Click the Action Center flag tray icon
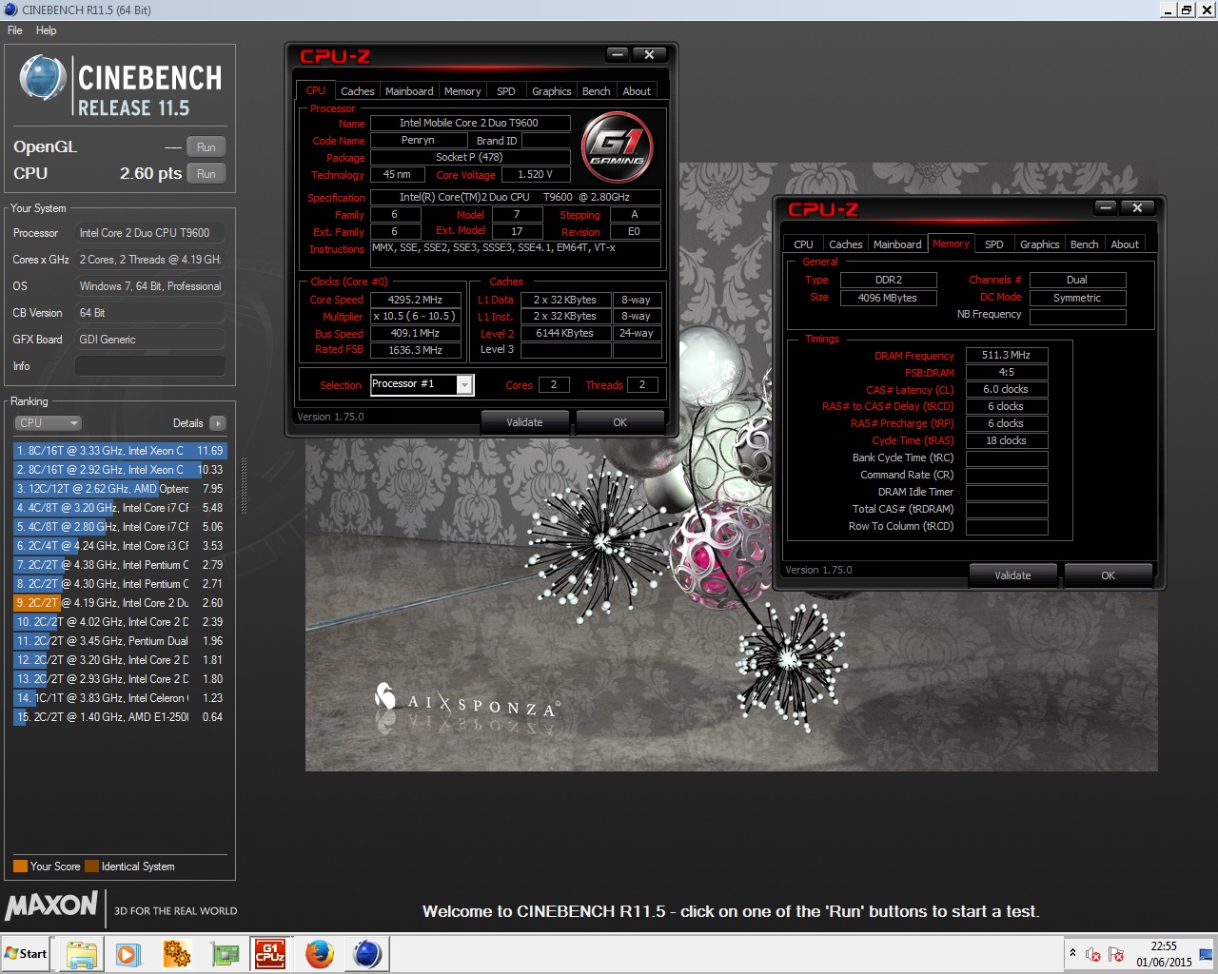This screenshot has height=974, width=1218. click(1116, 954)
